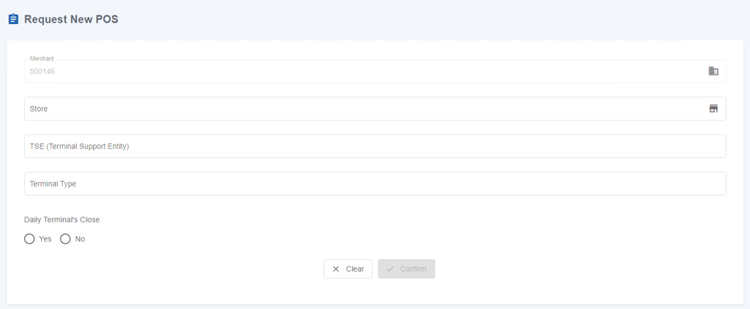Click the checkmark icon on Confirm button
The width and height of the screenshot is (750, 309).
pyautogui.click(x=390, y=269)
